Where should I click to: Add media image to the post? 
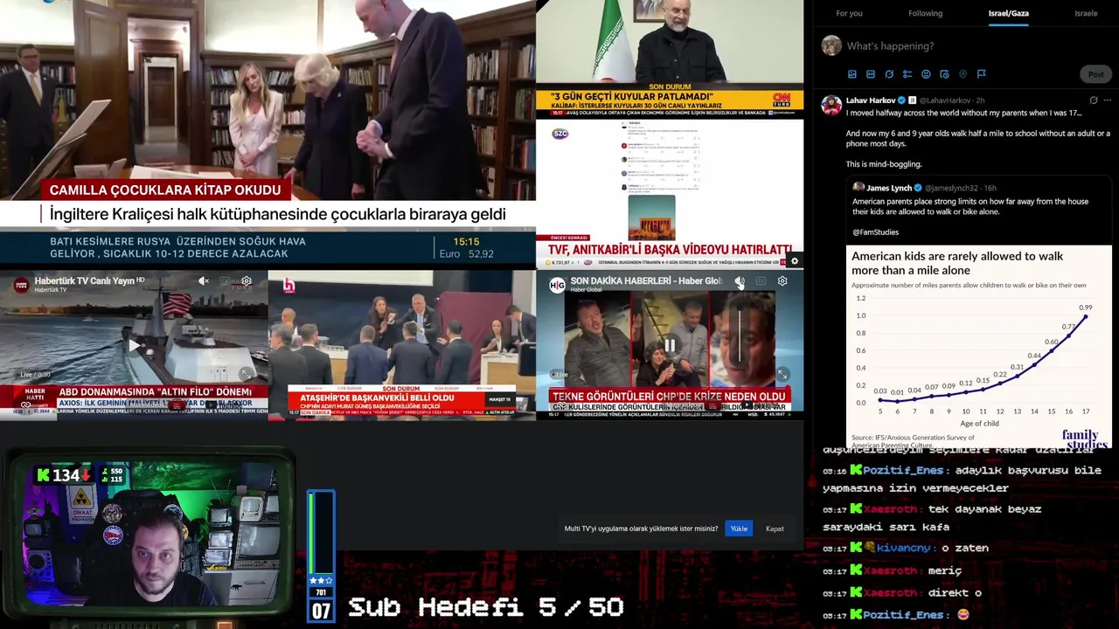click(852, 74)
